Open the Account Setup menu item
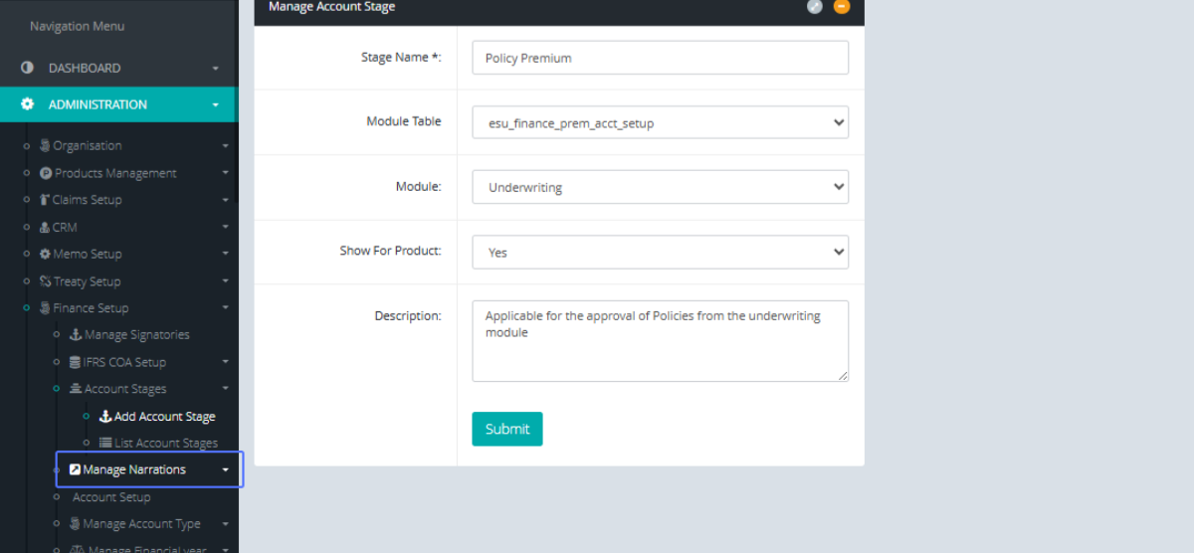Screen dimensions: 1194x553 pyautogui.click(x=111, y=497)
